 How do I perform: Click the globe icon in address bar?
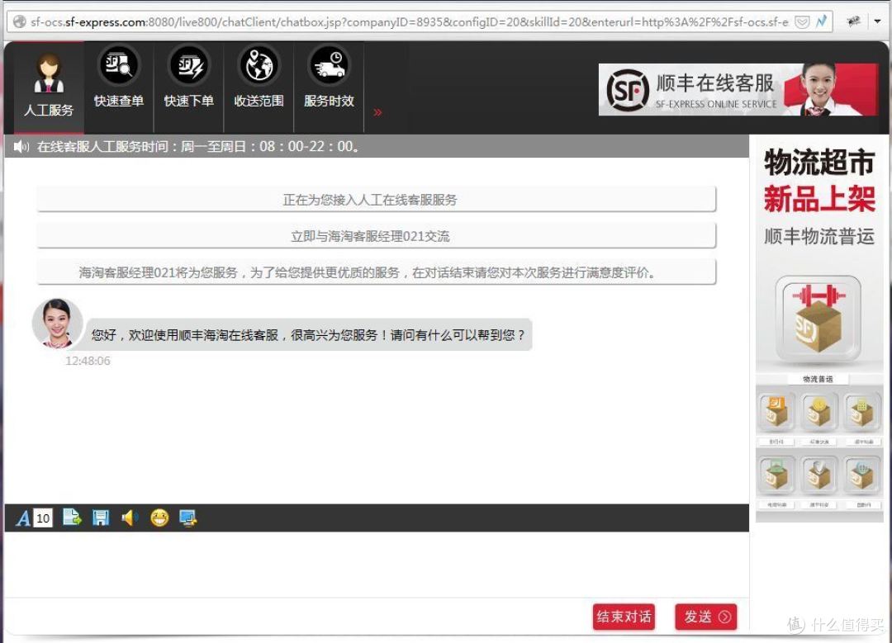point(19,21)
